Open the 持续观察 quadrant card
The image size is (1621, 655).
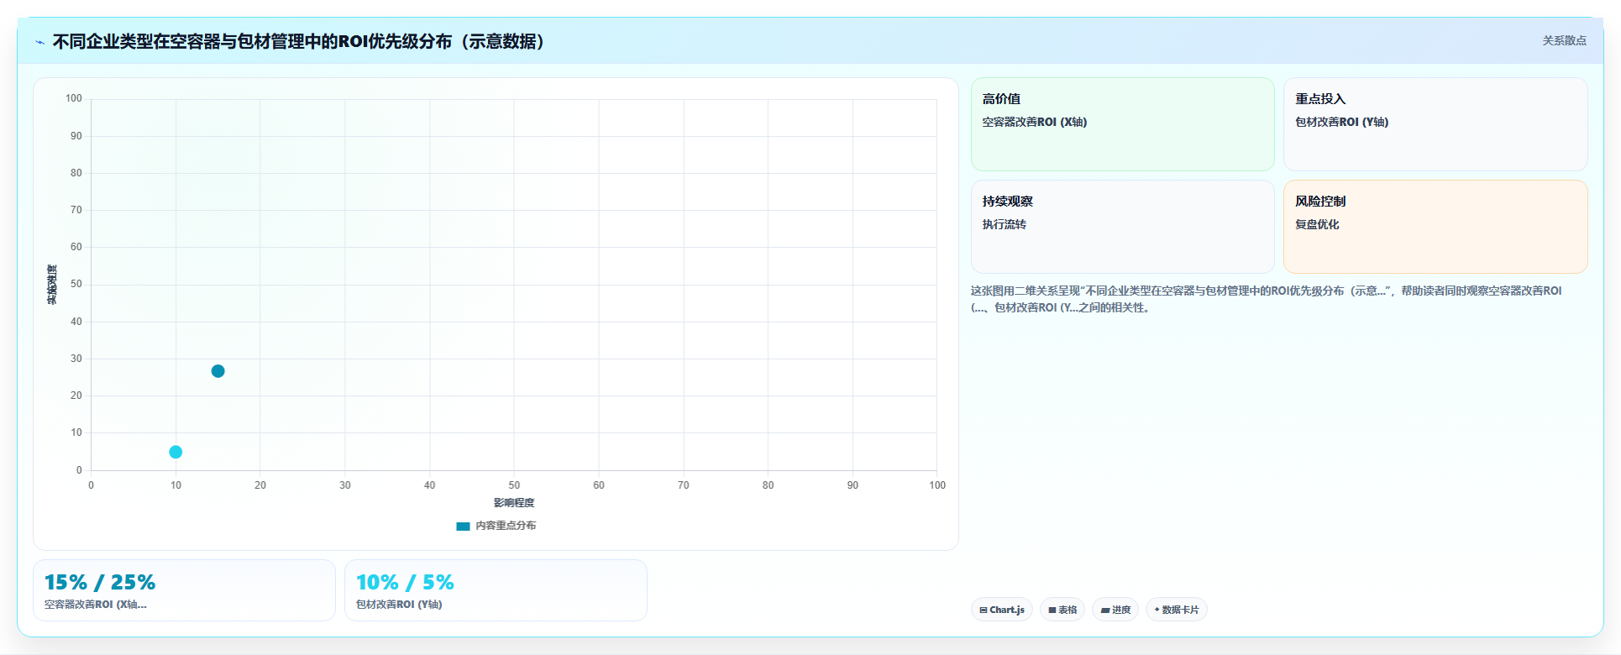pos(1123,227)
